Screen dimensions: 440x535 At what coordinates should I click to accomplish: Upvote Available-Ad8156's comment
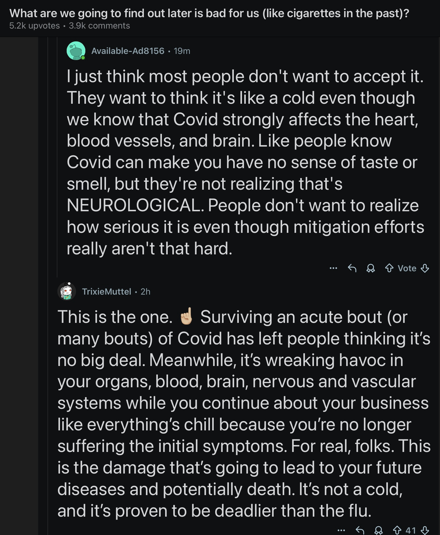coord(389,268)
